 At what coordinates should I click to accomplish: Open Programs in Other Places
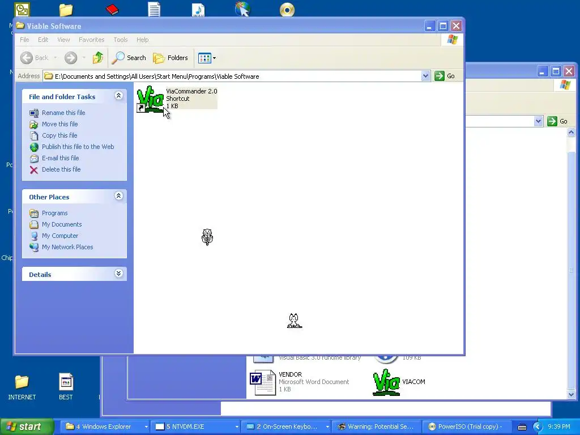[54, 213]
